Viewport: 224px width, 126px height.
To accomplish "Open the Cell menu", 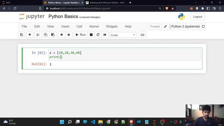I will pyautogui.click(x=79, y=27).
